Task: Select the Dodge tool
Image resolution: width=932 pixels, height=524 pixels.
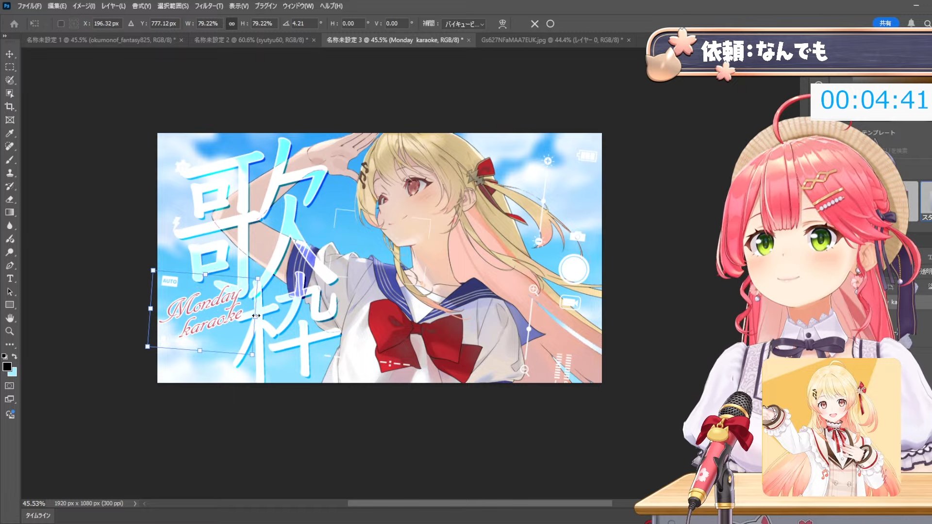Action: coord(10,252)
